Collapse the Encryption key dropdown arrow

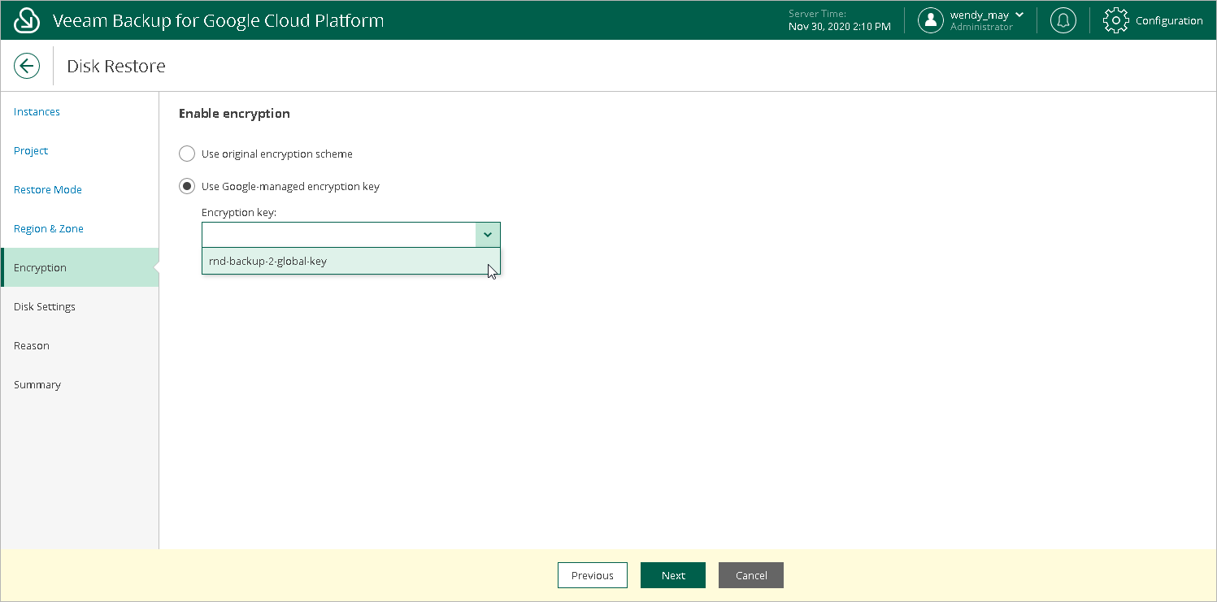pyautogui.click(x=488, y=235)
